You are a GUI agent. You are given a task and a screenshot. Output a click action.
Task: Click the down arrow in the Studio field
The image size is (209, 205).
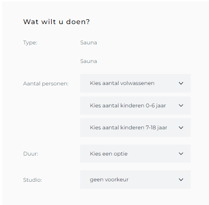point(181,180)
